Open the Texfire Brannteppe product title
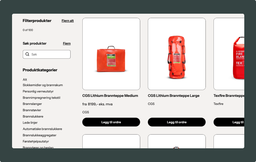 (229, 96)
